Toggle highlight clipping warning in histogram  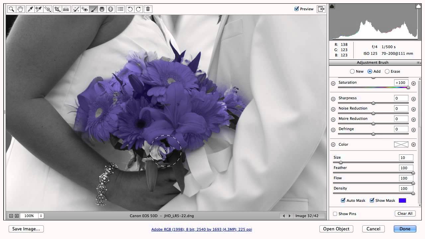[418, 6]
